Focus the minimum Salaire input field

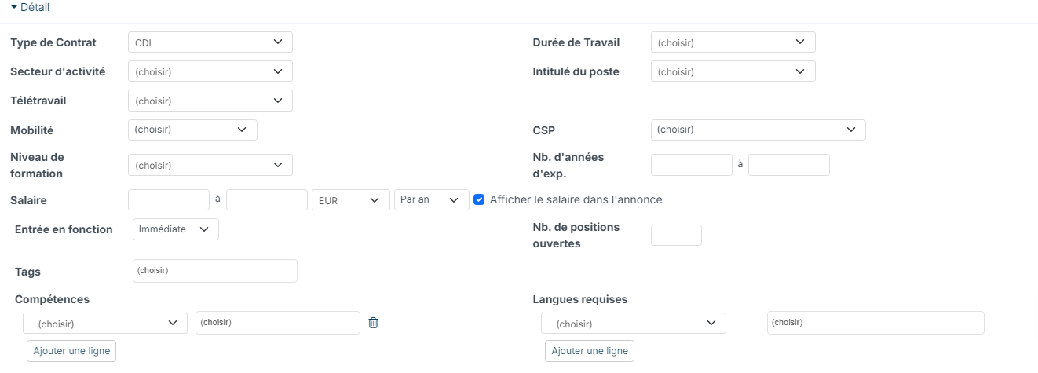click(169, 199)
